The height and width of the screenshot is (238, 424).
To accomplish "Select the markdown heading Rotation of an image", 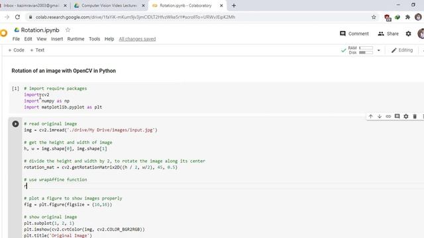I will tap(64, 71).
